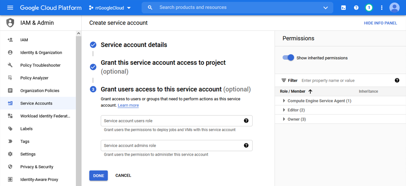
Task: Open Privacy & Security in sidebar
Action: click(x=38, y=167)
